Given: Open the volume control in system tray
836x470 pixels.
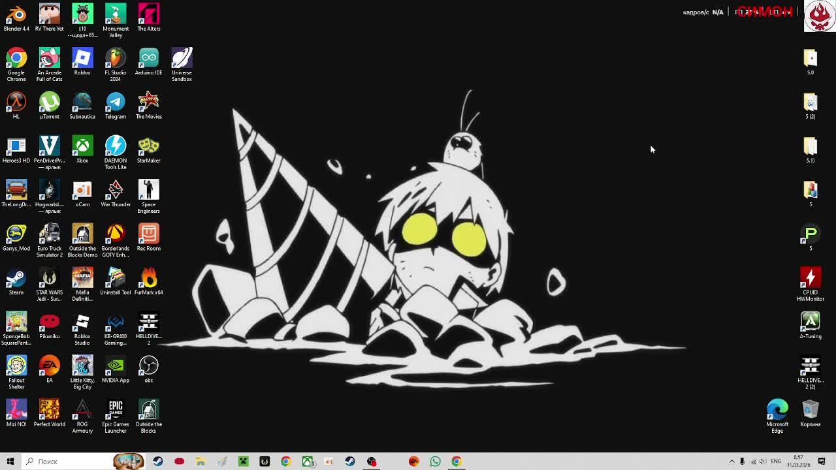Looking at the screenshot, I should click(762, 462).
